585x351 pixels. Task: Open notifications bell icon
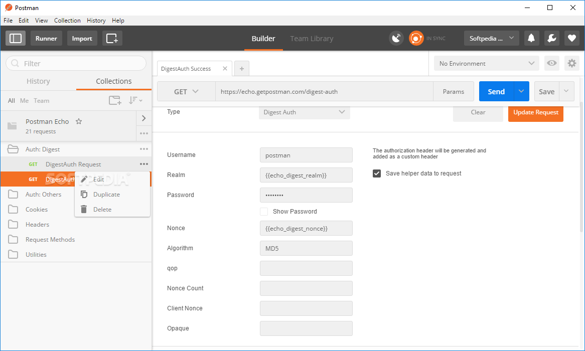point(532,38)
